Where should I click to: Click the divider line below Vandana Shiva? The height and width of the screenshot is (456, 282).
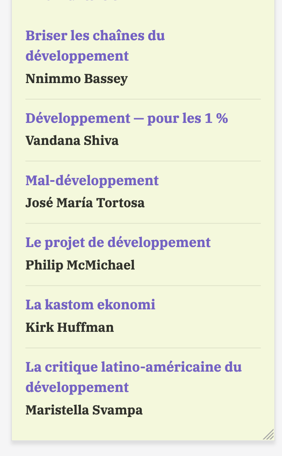[x=143, y=161]
